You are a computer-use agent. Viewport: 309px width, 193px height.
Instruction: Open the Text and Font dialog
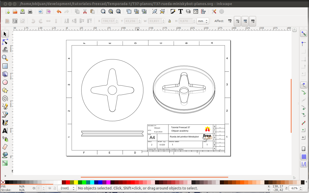[181, 11]
